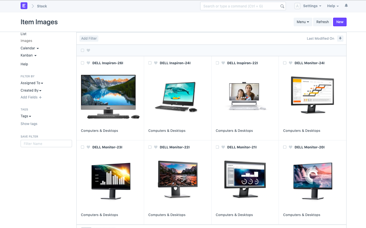Screen dimensions: 366x228
Task: Open the Settings menu
Action: pyautogui.click(x=312, y=6)
